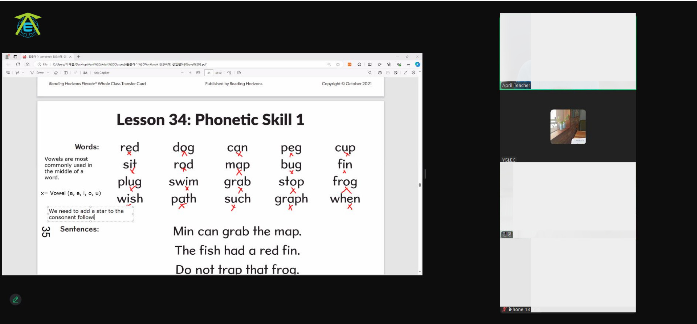Select the Draw tool
The image size is (697, 324).
(37, 73)
